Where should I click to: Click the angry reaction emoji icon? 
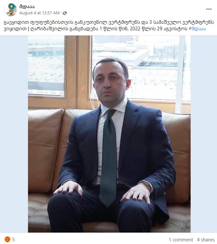click(x=7, y=239)
